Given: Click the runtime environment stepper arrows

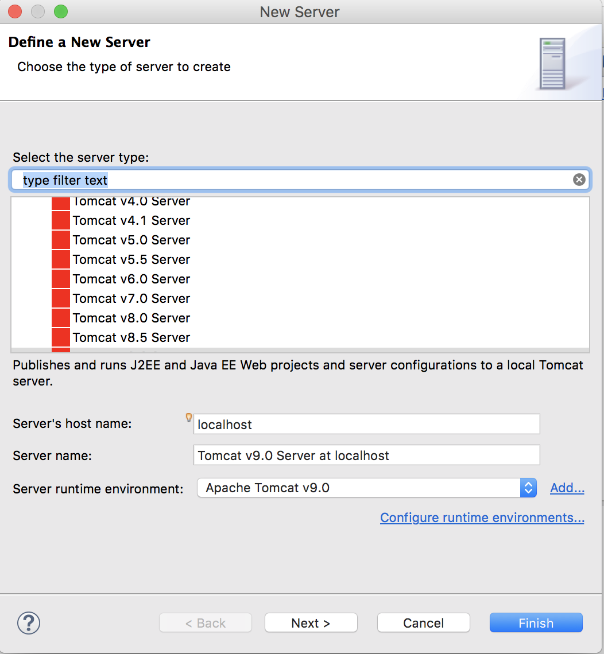Looking at the screenshot, I should point(528,488).
